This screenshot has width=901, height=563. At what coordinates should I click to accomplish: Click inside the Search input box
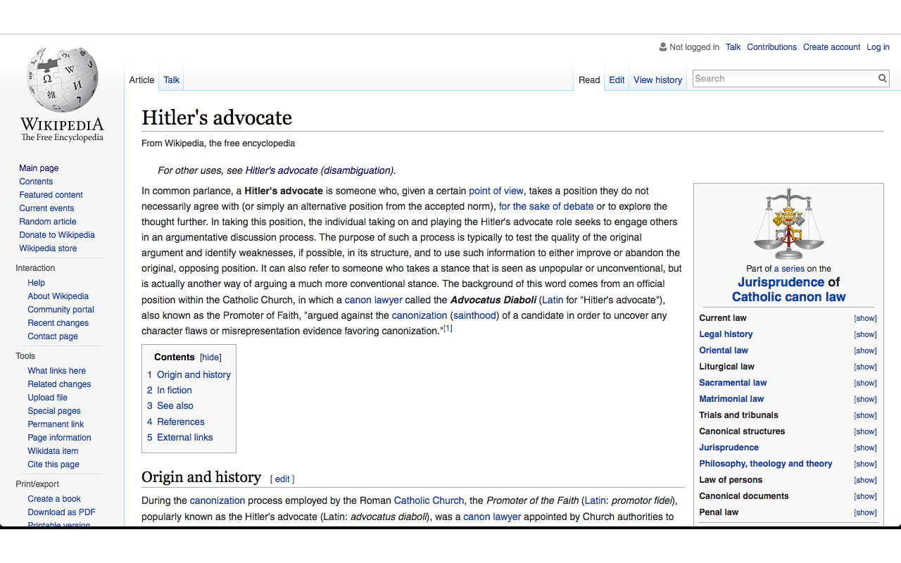click(781, 78)
